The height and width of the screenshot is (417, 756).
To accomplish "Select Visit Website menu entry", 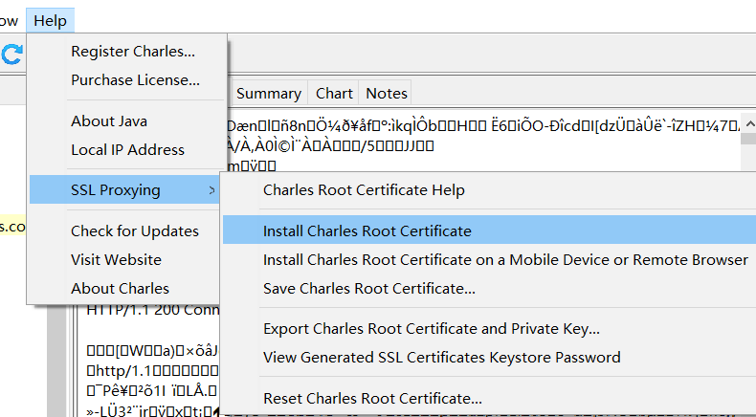I will click(x=124, y=260).
